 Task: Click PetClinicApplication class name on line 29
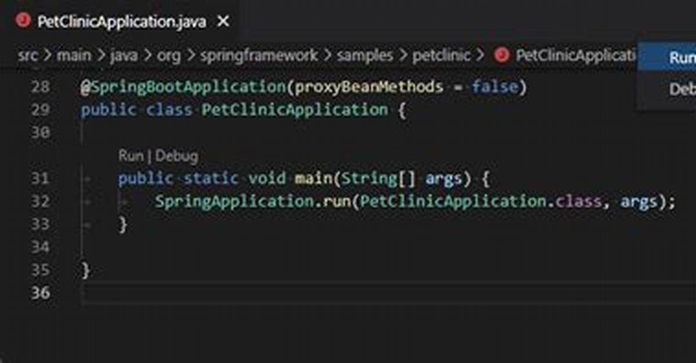coord(295,109)
